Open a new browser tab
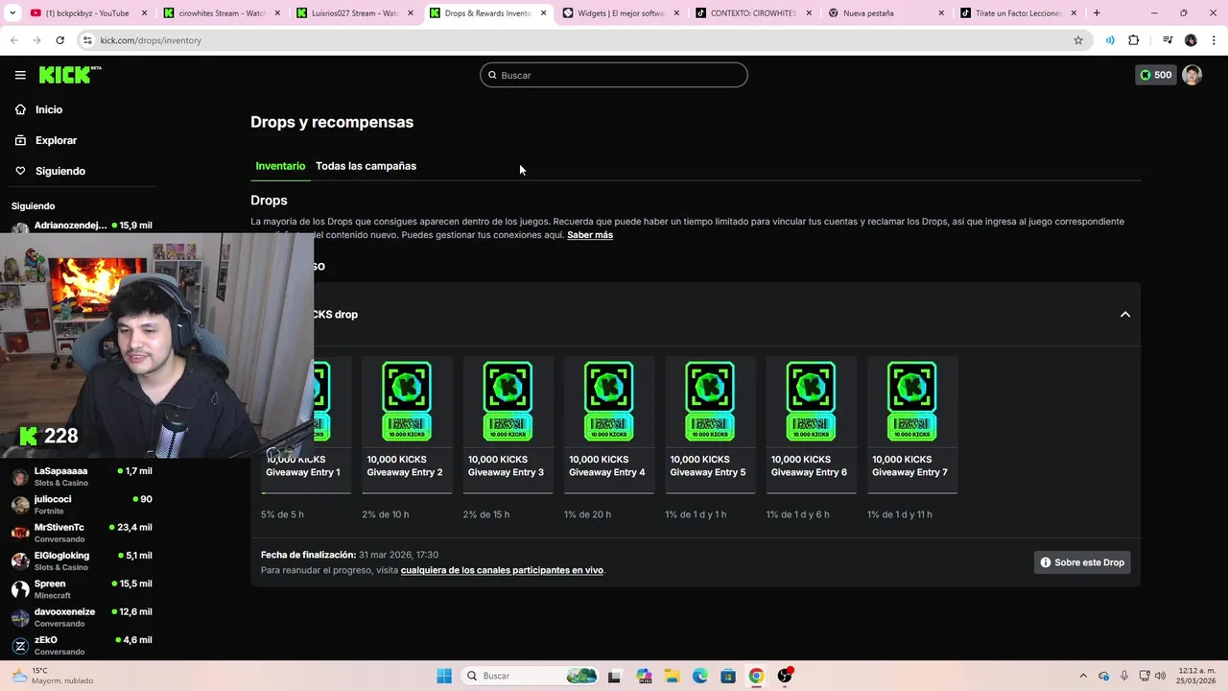 pyautogui.click(x=1097, y=13)
